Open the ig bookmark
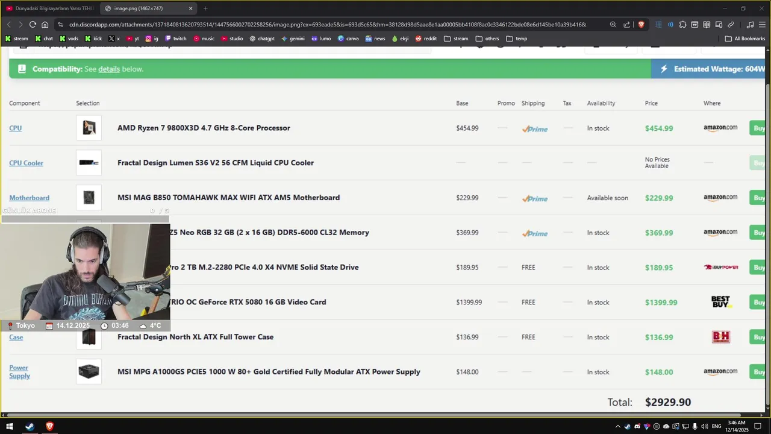The width and height of the screenshot is (771, 434). click(152, 39)
